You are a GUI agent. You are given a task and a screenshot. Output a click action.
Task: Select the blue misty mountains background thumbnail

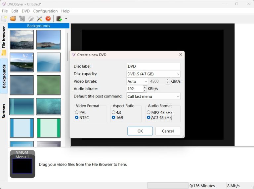[49, 62]
